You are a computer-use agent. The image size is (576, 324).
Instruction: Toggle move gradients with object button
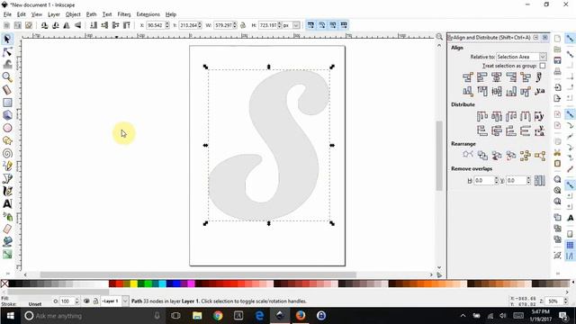click(x=333, y=25)
